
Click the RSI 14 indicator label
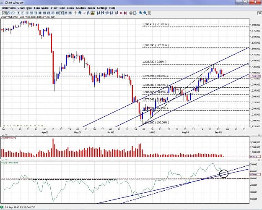[x=10, y=163]
